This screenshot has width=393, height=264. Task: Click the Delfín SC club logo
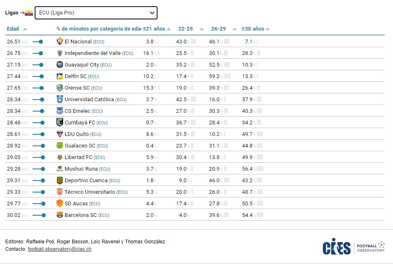pos(60,76)
